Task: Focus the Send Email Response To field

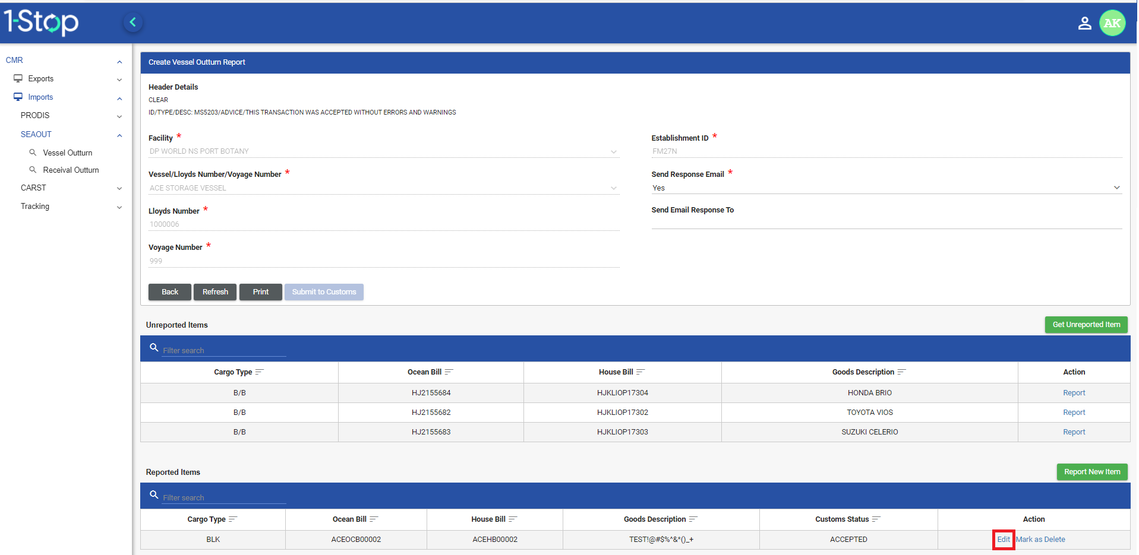Action: pyautogui.click(x=886, y=223)
